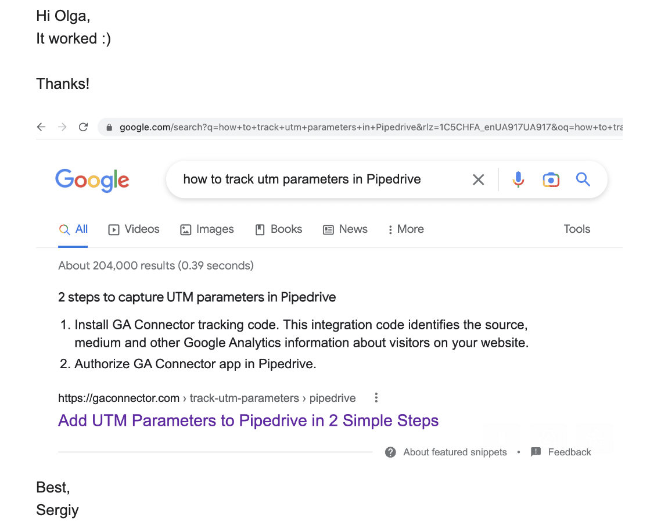This screenshot has height=525, width=668.
Task: Open Google Lens camera search icon
Action: pos(551,180)
